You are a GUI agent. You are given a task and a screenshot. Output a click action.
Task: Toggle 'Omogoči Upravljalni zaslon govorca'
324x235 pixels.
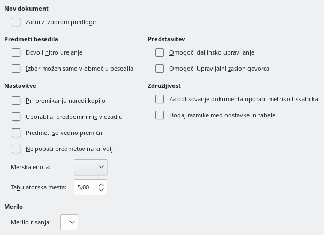(160, 69)
